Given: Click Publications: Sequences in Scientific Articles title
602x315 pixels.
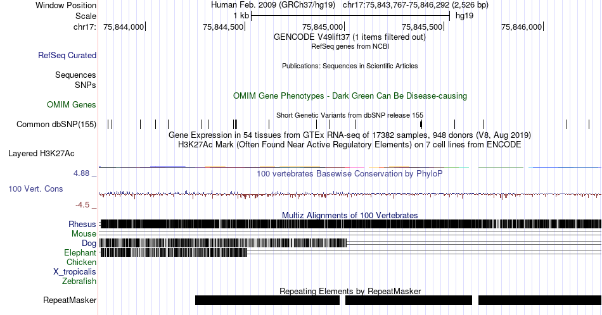Looking at the screenshot, I should 350,66.
